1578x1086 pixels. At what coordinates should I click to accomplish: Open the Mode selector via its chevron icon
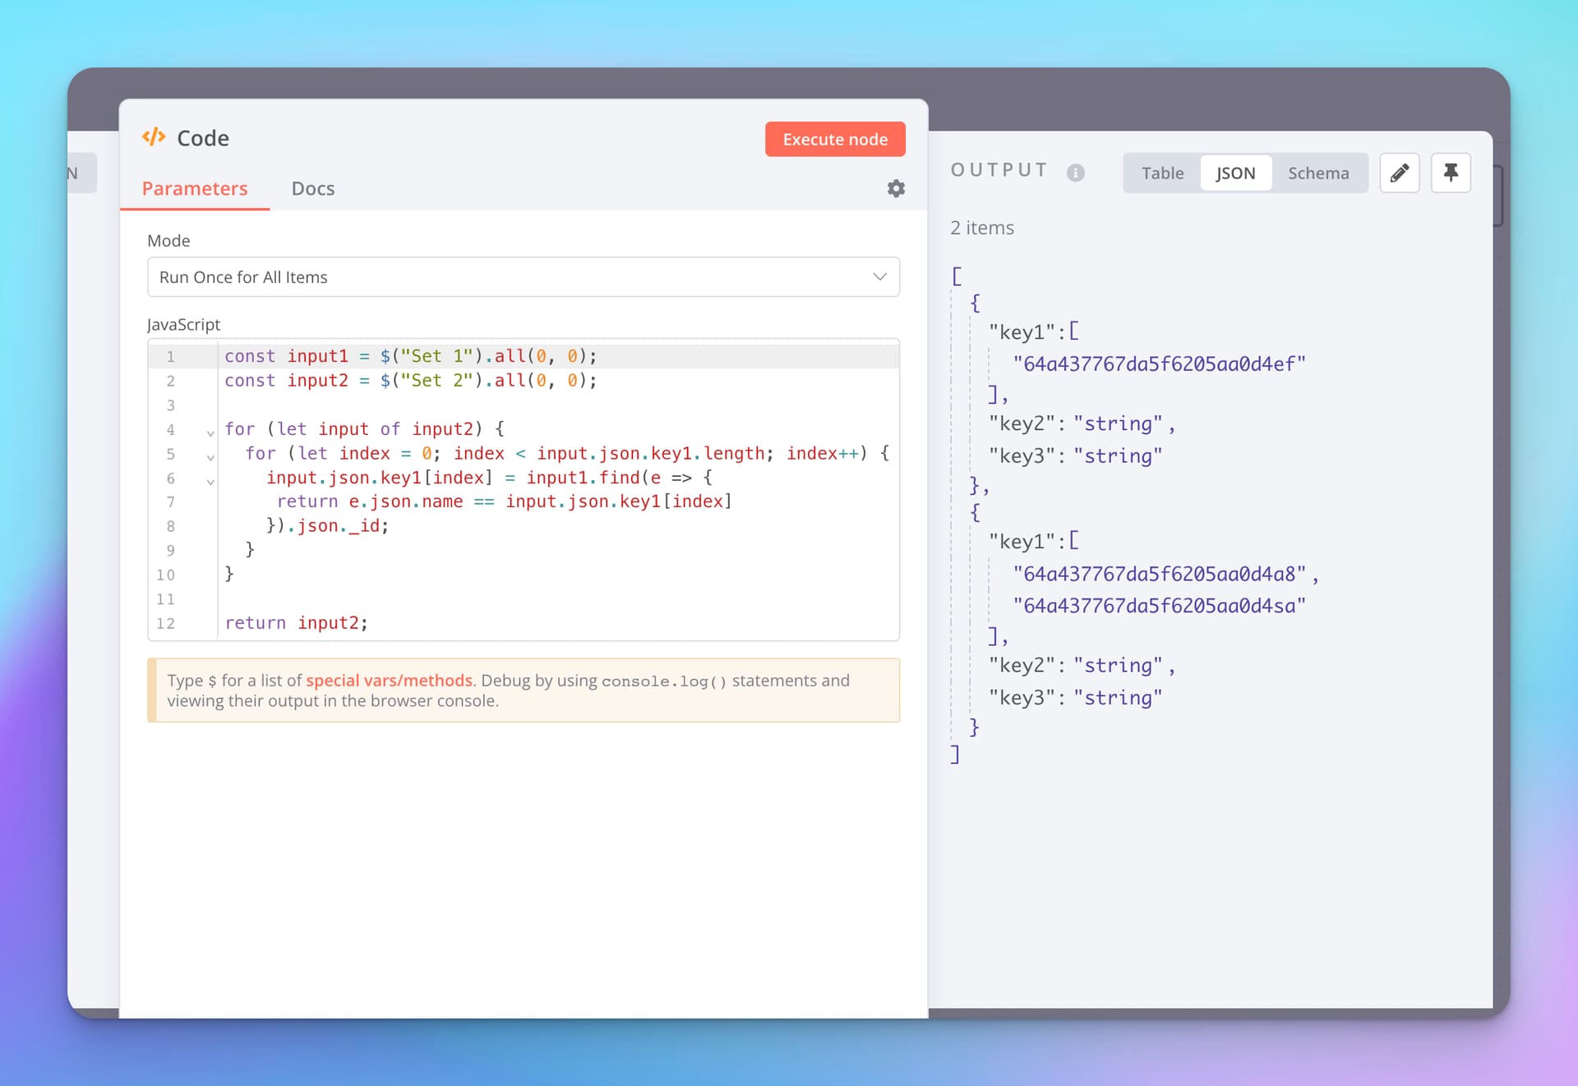tap(879, 277)
